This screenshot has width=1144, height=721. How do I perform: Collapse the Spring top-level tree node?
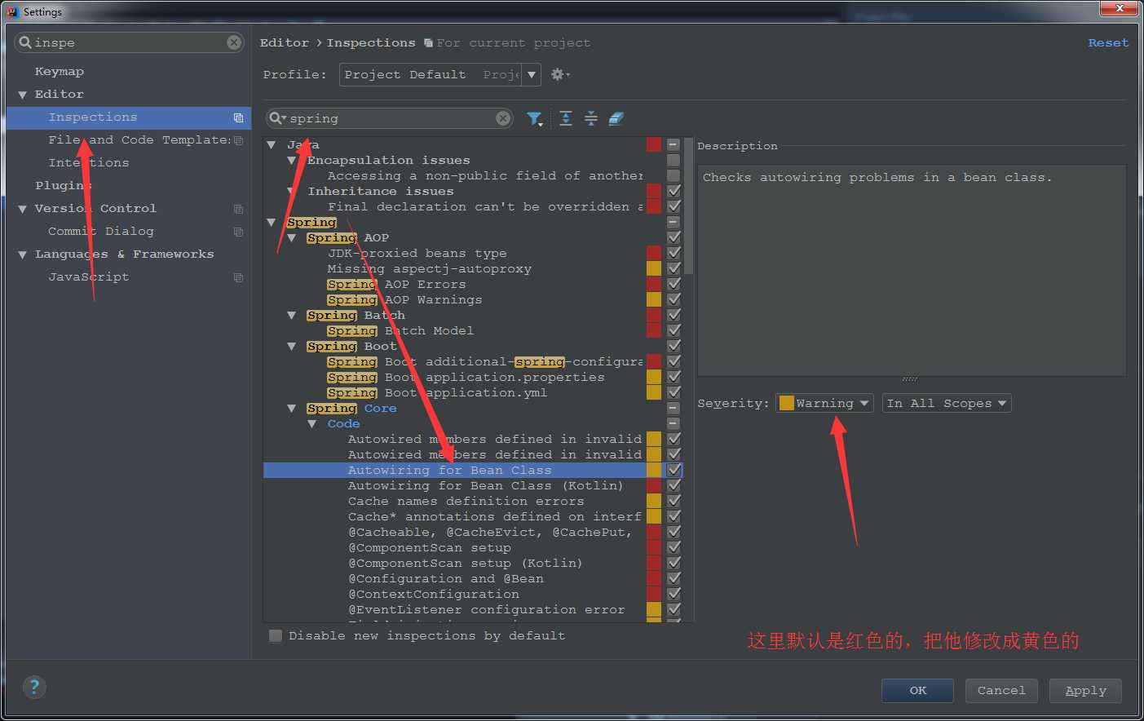coord(272,222)
